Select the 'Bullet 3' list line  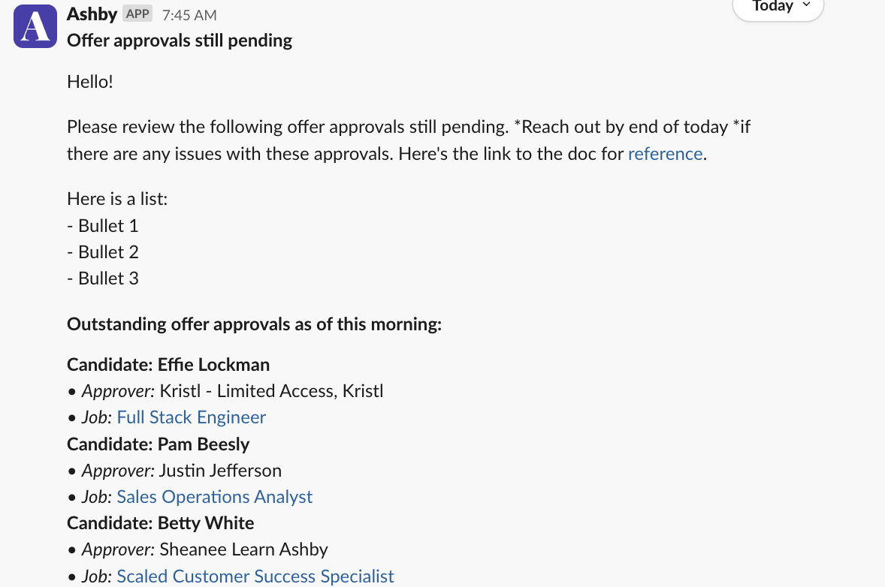(x=103, y=278)
